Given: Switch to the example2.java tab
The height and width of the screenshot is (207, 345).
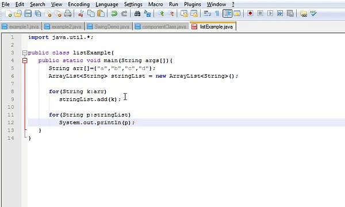Looking at the screenshot, I should (64, 26).
